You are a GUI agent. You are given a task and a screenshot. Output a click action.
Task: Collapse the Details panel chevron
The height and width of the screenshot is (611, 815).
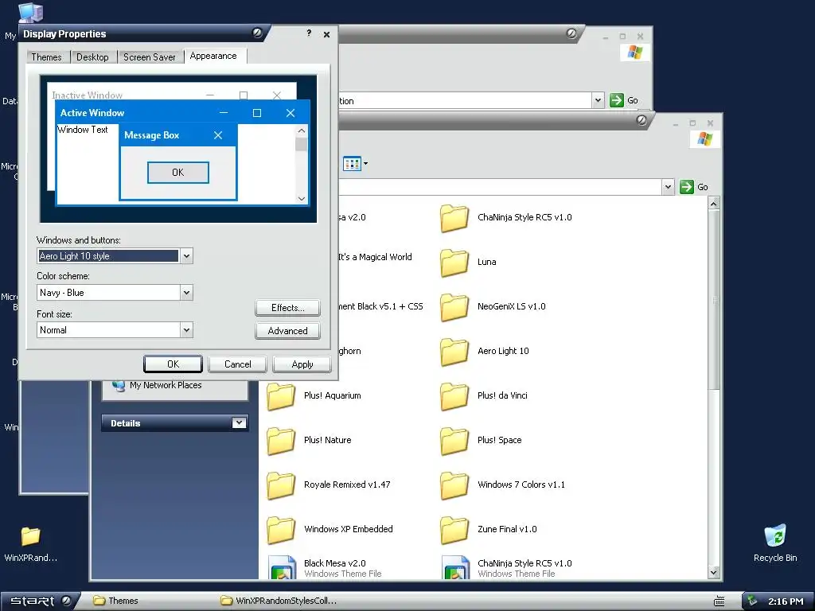[239, 423]
